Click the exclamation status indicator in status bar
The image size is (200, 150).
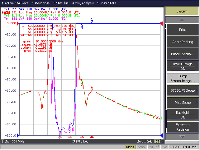click(162, 142)
